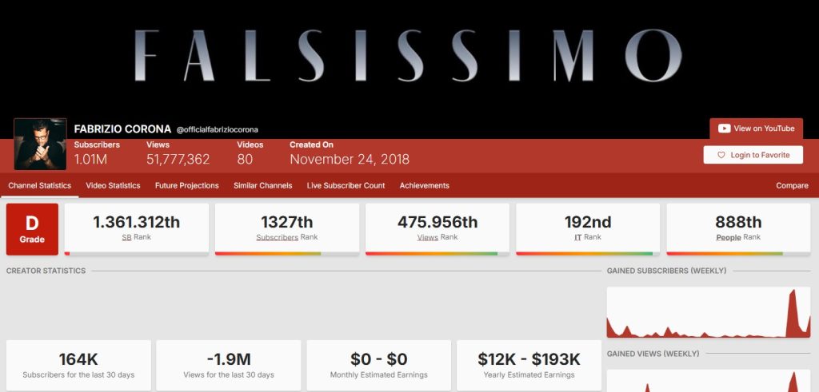Click the 475.956th Views Rank card
Screen dimensions: 819x392
pos(437,229)
